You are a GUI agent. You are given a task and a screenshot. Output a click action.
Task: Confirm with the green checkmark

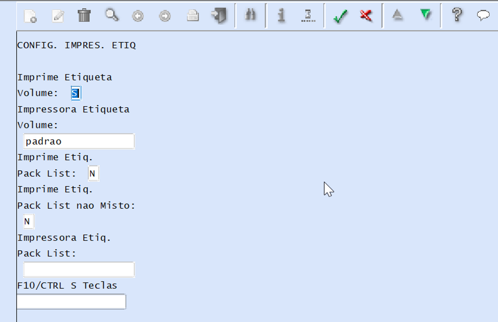point(340,16)
